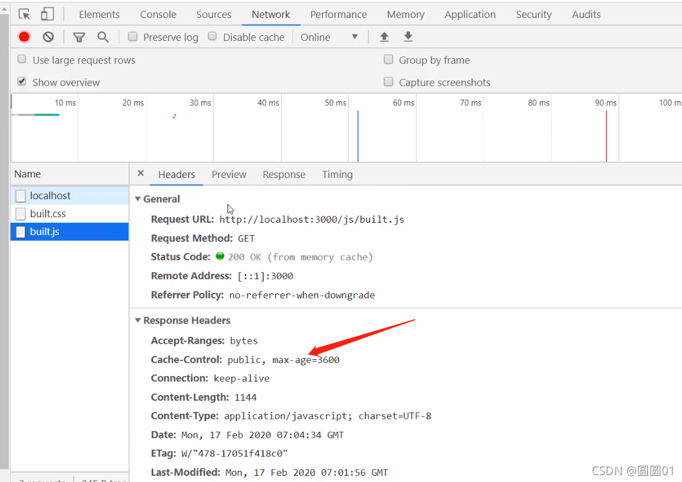Clear the network log
This screenshot has height=482, width=682.
[48, 37]
